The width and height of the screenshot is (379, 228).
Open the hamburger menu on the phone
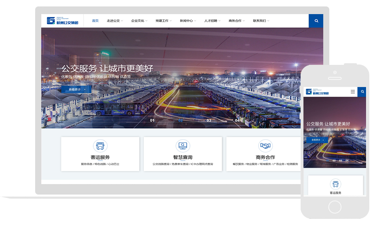[353, 92]
